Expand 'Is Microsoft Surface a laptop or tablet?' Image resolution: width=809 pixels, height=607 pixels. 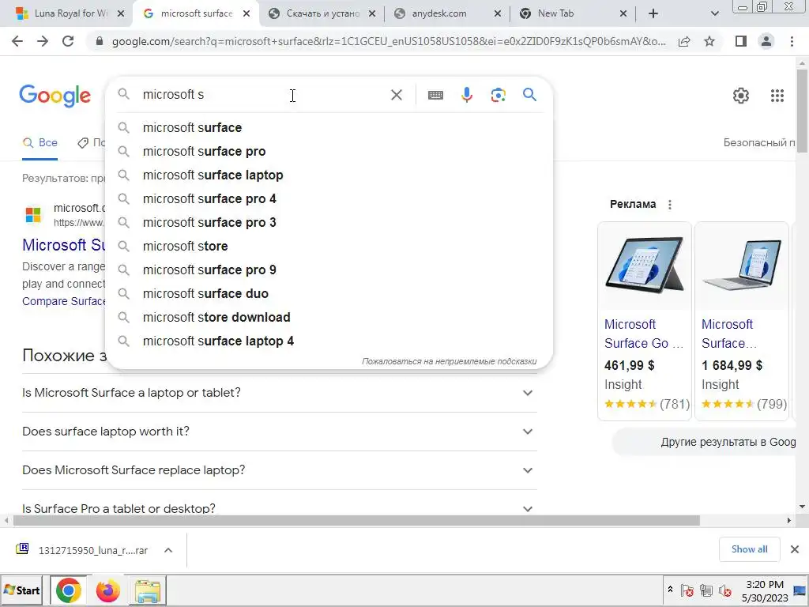coord(280,393)
